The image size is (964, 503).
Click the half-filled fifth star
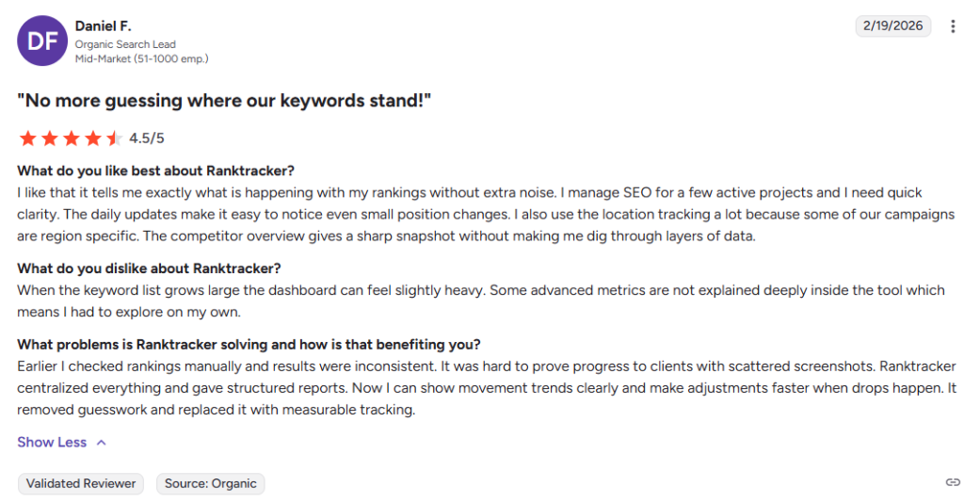[x=114, y=138]
